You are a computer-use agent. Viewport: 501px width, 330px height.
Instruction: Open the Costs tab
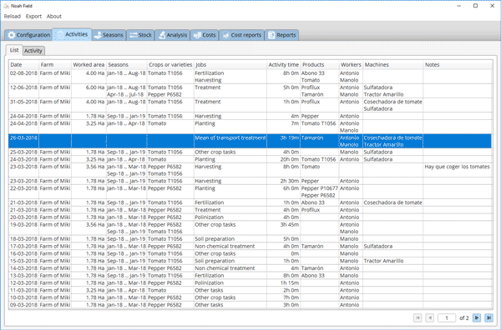(205, 35)
